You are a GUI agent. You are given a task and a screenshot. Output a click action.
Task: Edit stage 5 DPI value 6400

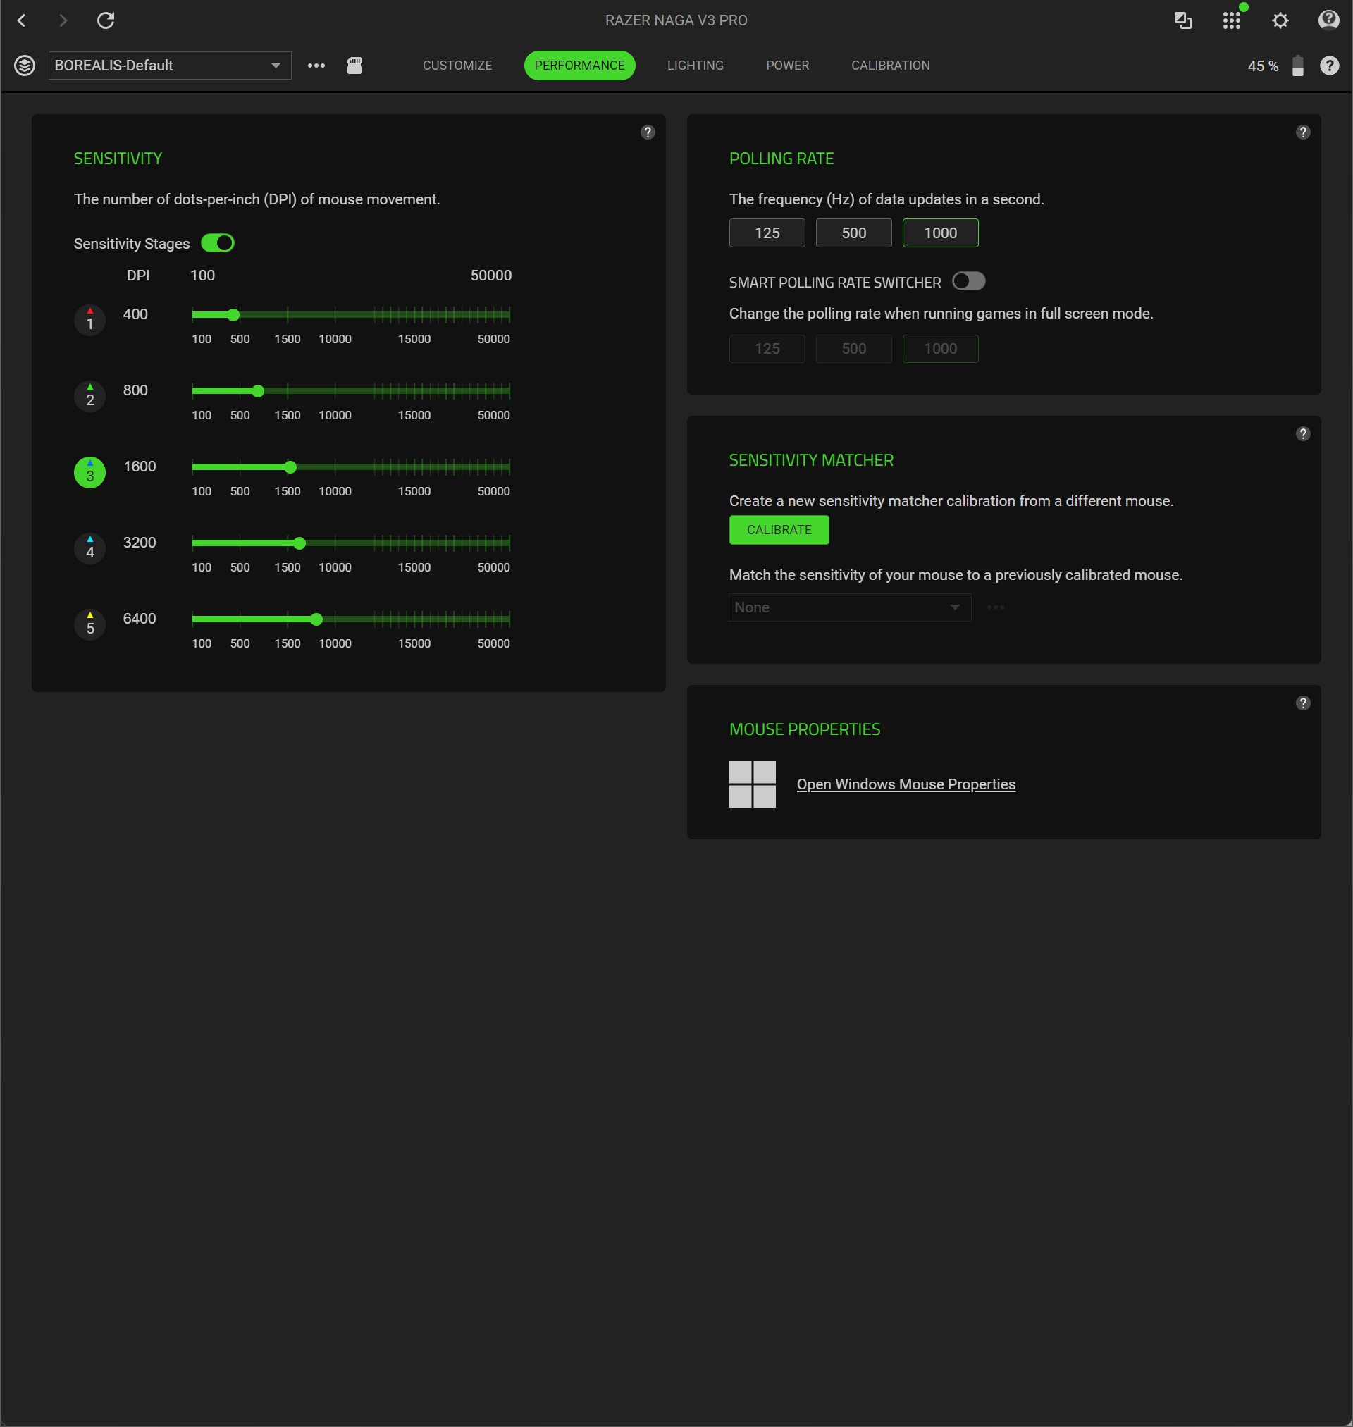(x=140, y=619)
